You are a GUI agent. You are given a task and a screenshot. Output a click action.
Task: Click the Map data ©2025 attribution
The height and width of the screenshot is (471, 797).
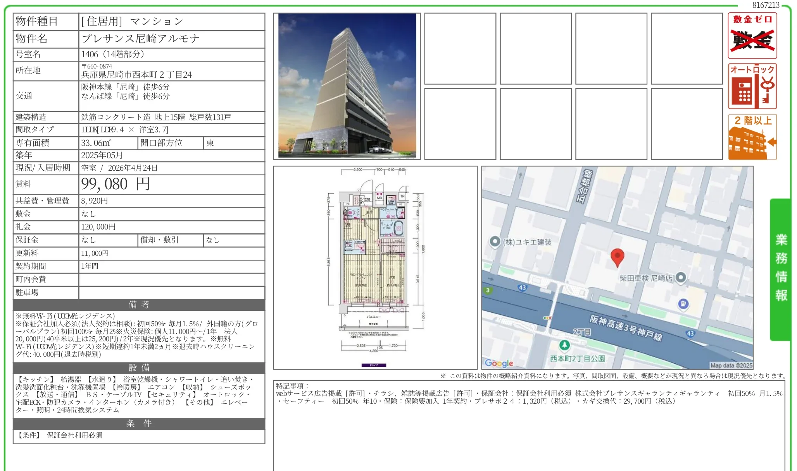tap(731, 365)
